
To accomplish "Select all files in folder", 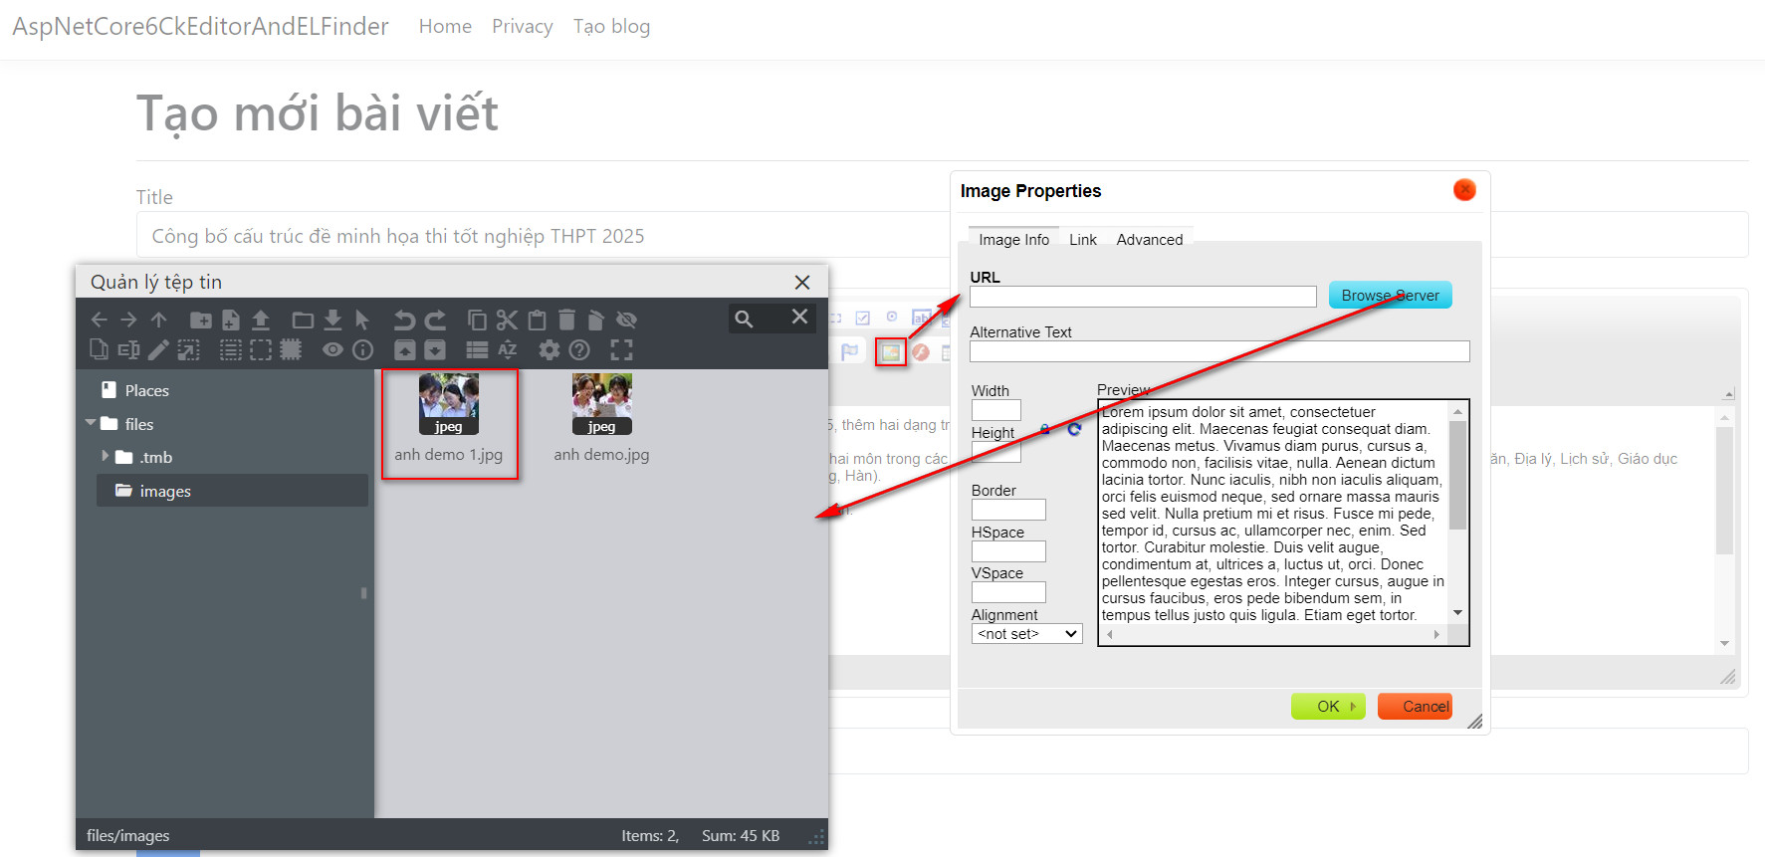I will [230, 349].
